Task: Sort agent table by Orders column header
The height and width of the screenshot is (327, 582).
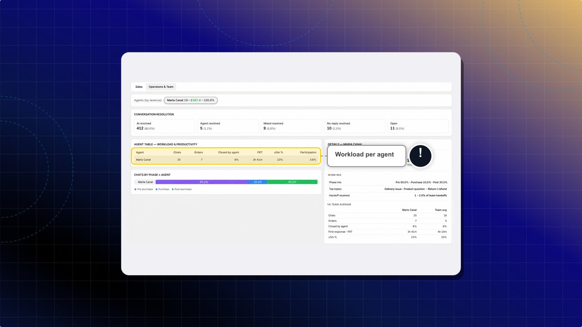Action: point(198,153)
